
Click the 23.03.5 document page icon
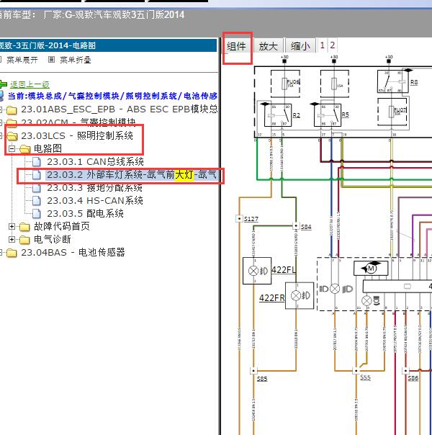pos(37,214)
